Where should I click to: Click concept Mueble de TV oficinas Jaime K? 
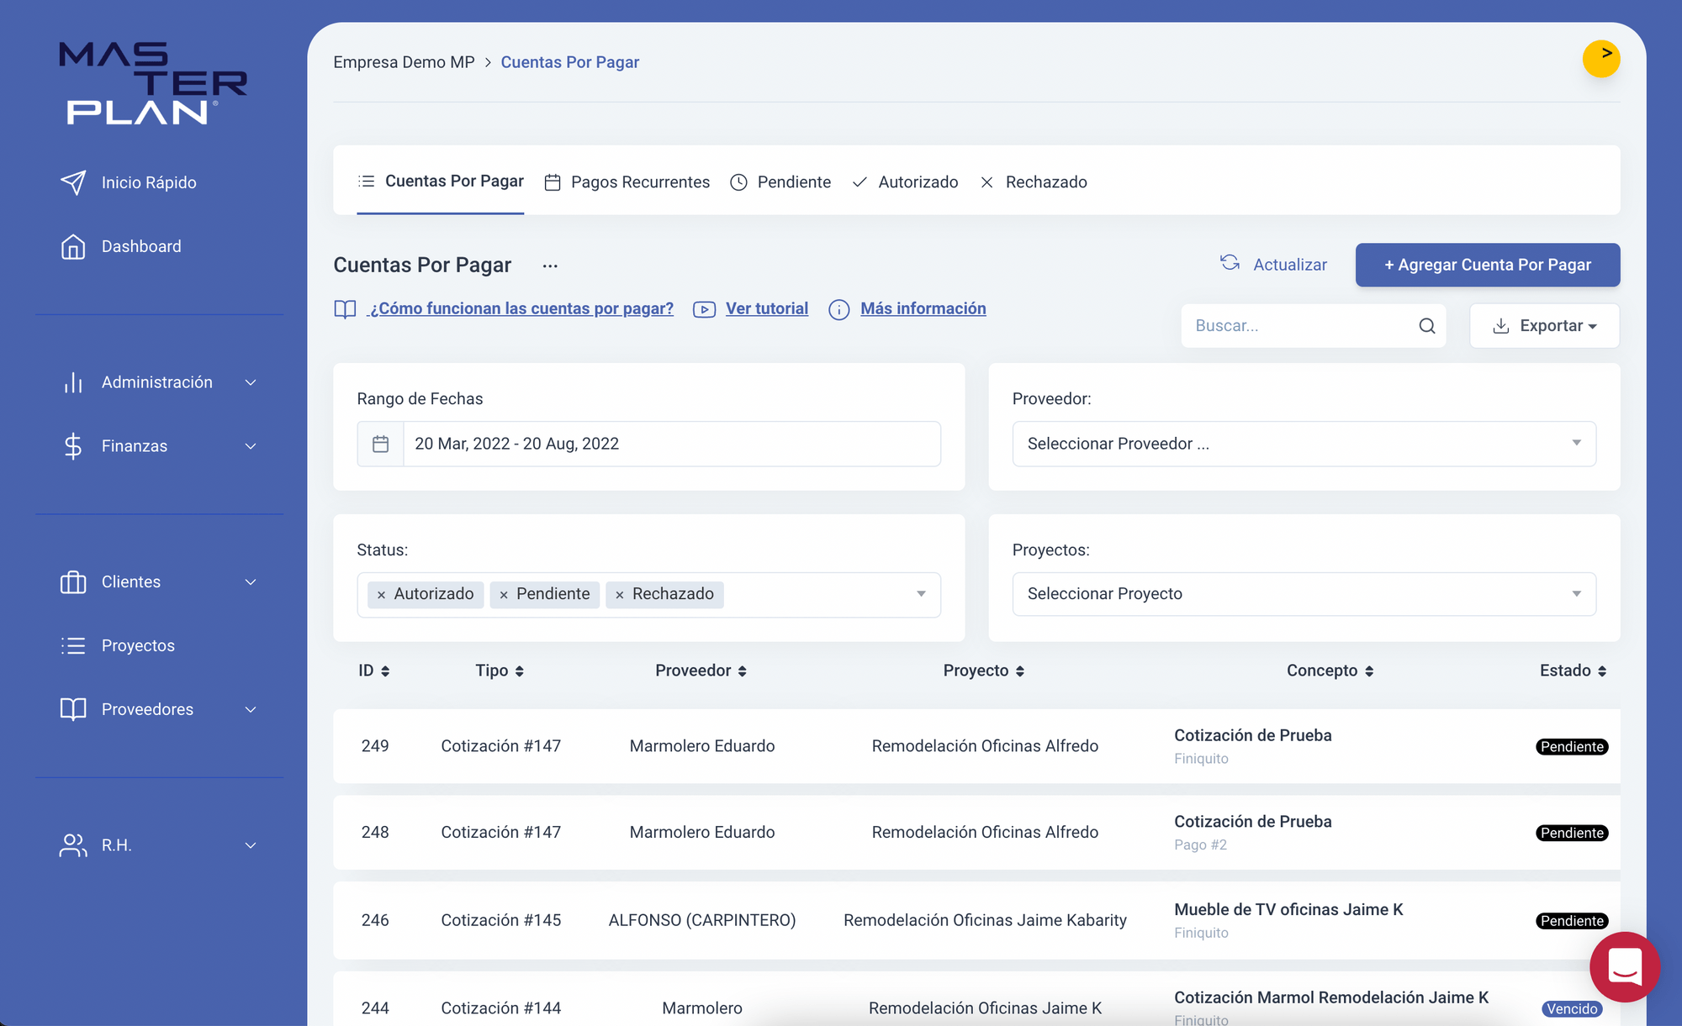[1288, 909]
